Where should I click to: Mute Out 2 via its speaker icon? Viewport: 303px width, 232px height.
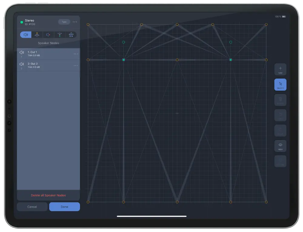[22, 64]
